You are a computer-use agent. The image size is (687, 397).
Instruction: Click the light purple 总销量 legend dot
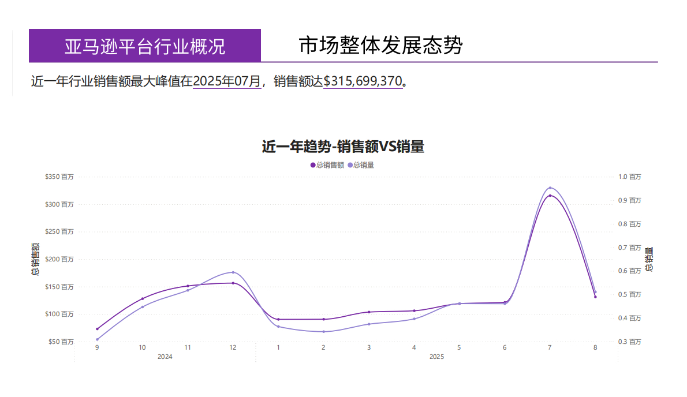pyautogui.click(x=350, y=164)
